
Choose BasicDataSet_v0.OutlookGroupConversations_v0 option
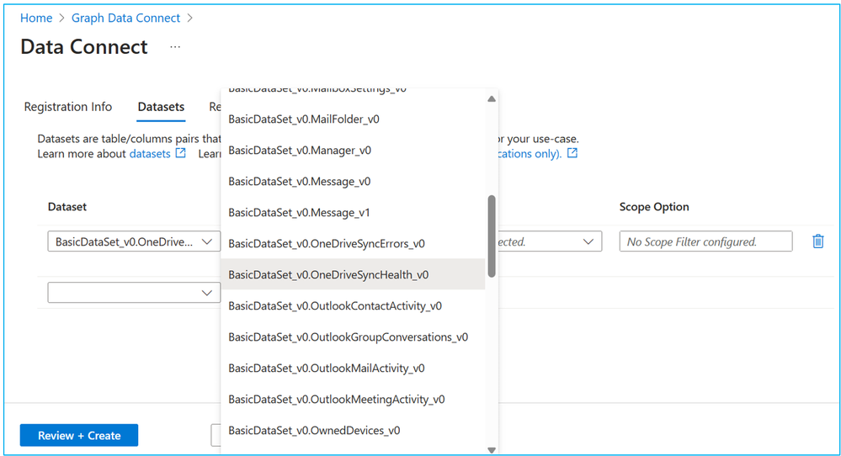pos(353,337)
